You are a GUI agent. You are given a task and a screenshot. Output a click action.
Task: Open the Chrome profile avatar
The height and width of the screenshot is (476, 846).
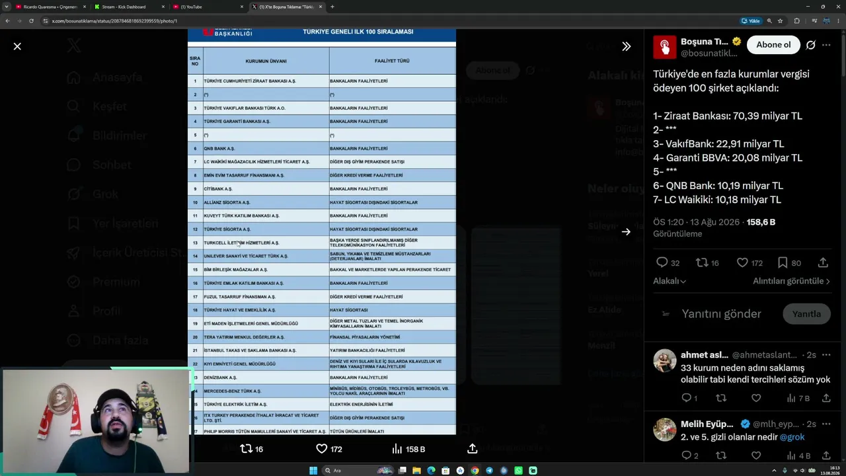click(826, 21)
